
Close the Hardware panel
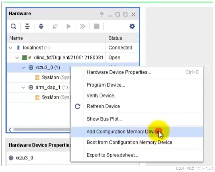coord(133,14)
